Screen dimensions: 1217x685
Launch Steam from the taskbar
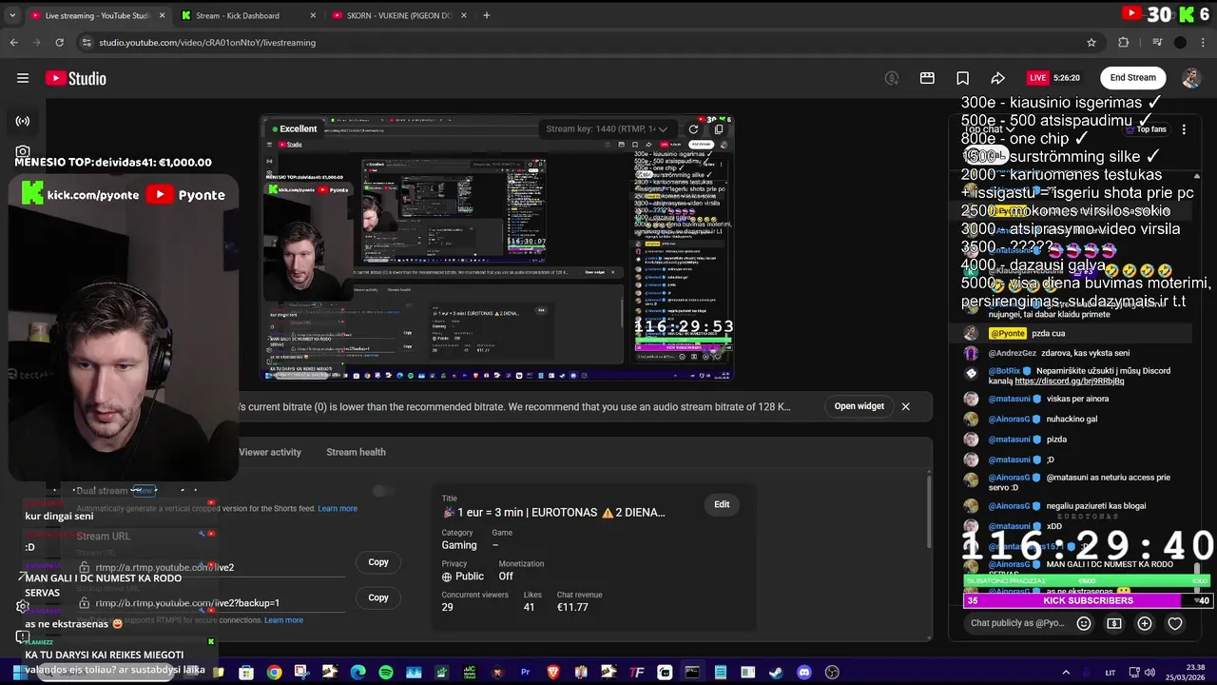pyautogui.click(x=776, y=673)
